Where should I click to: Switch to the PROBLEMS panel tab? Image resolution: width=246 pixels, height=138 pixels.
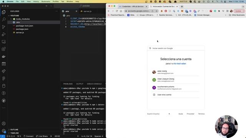(68, 84)
